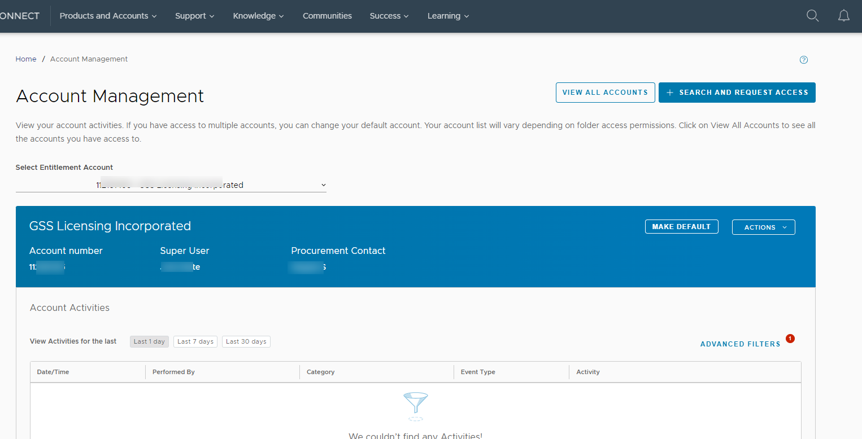
Task: Click the Procurement Contact label
Action: (x=338, y=251)
